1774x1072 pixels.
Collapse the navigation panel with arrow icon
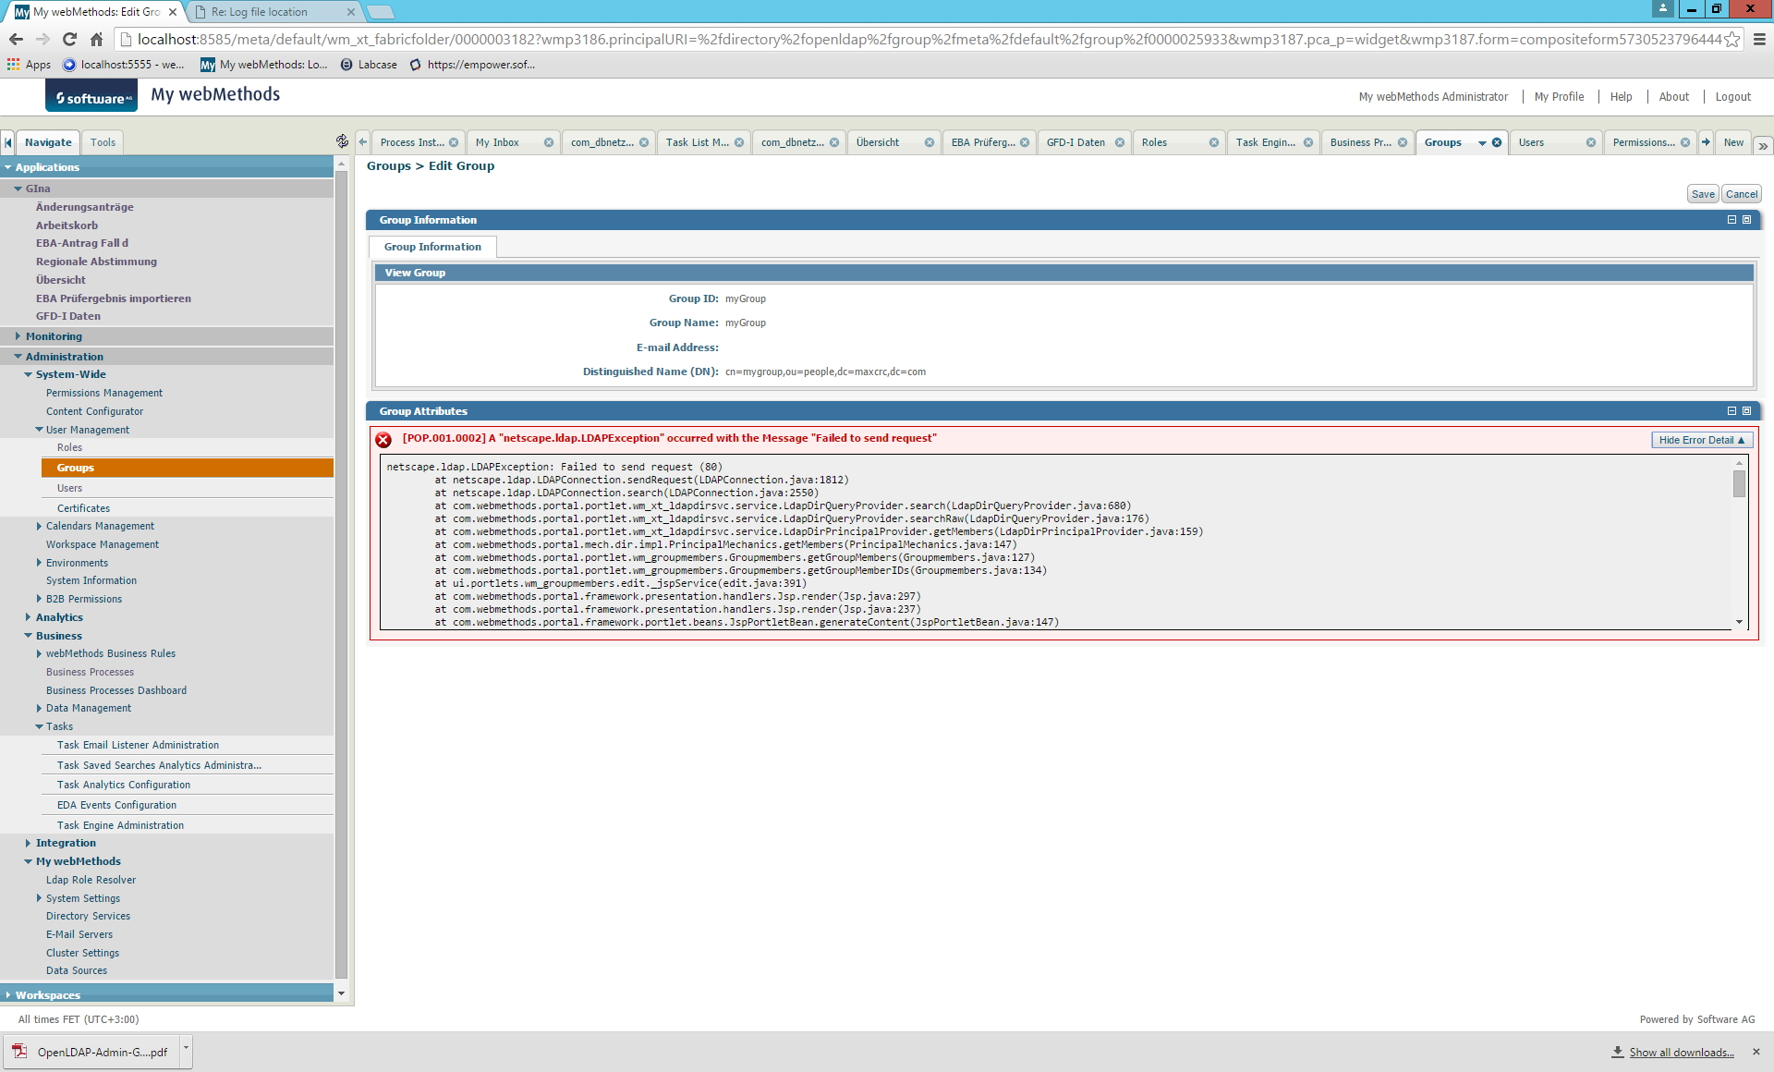(x=7, y=142)
